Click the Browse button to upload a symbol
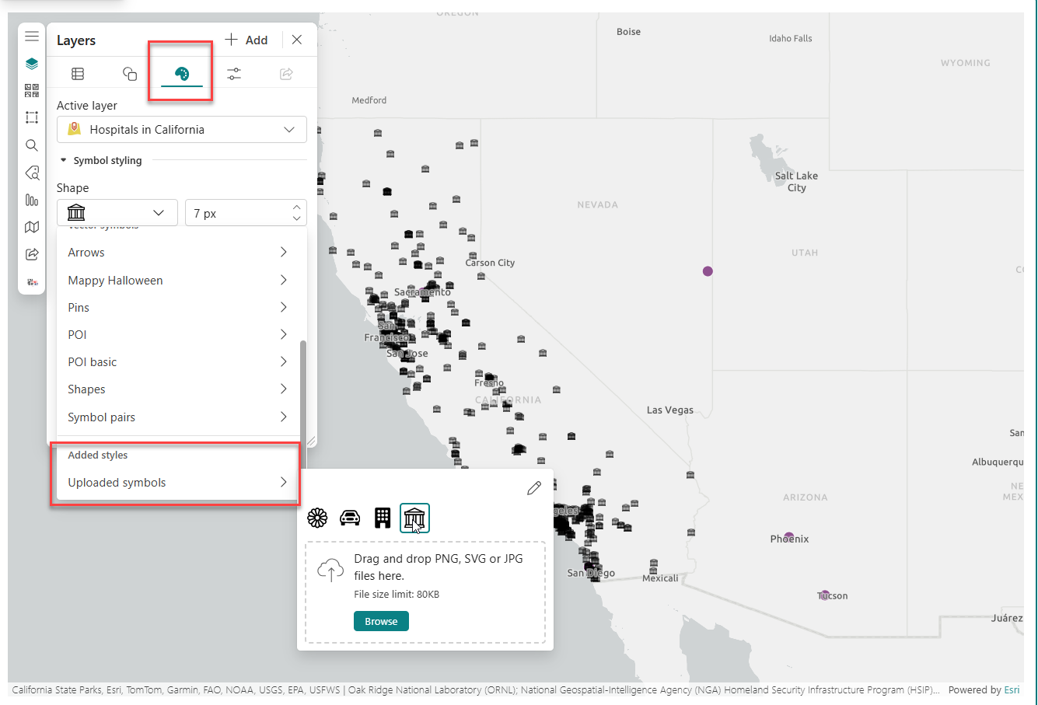 point(381,620)
